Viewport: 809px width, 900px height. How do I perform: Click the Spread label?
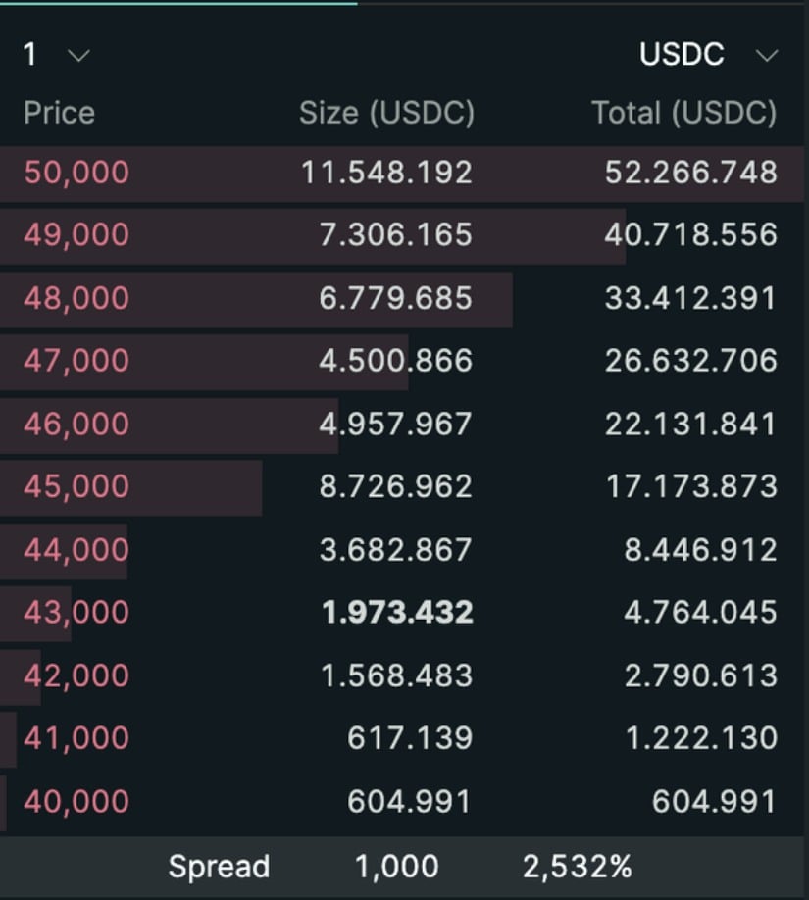pos(218,867)
